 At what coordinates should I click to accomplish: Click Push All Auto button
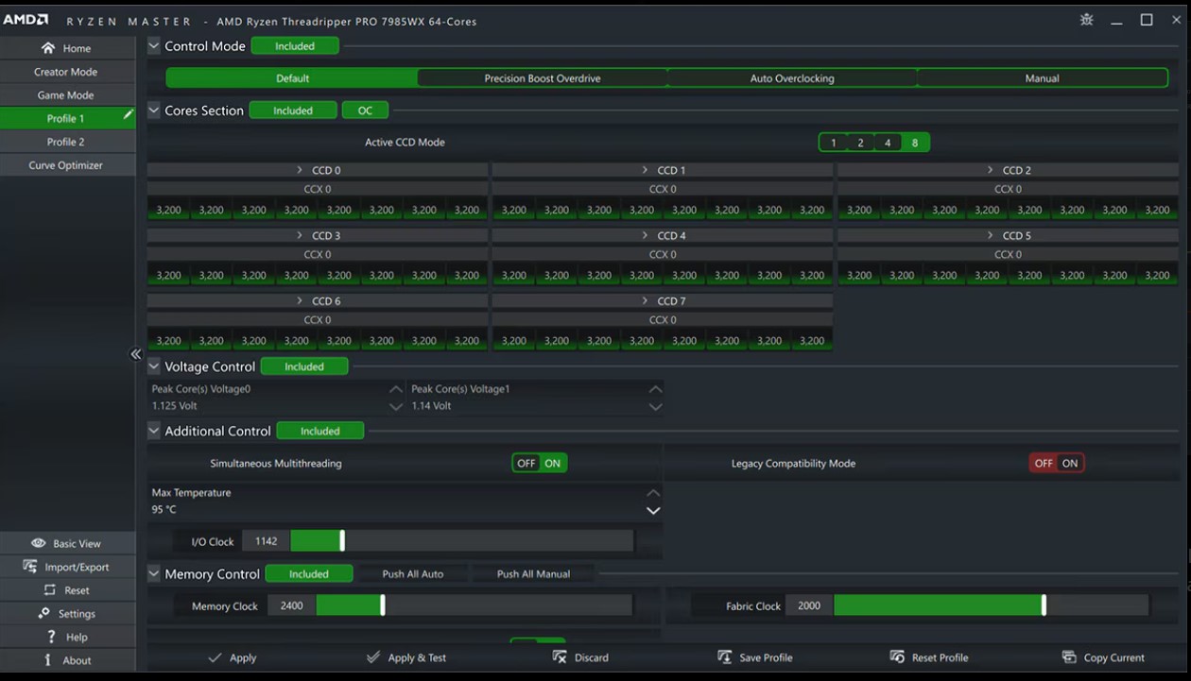[x=412, y=573]
